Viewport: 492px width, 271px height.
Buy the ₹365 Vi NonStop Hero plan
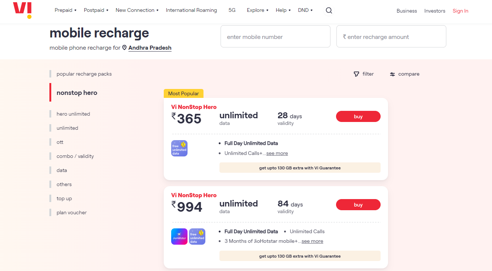click(358, 116)
